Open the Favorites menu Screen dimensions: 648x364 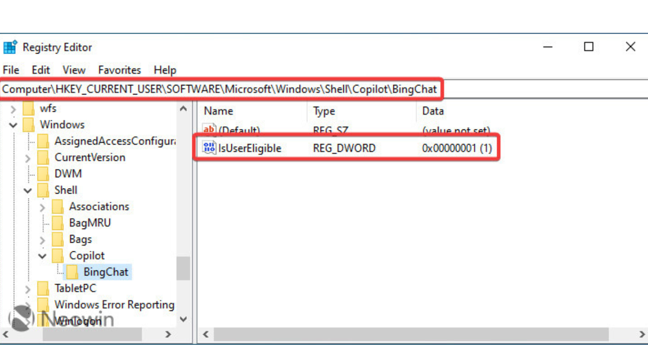tap(119, 70)
